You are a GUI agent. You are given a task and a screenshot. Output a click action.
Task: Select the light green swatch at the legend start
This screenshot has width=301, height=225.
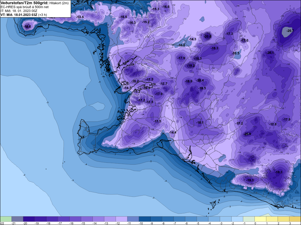[x=6, y=219]
